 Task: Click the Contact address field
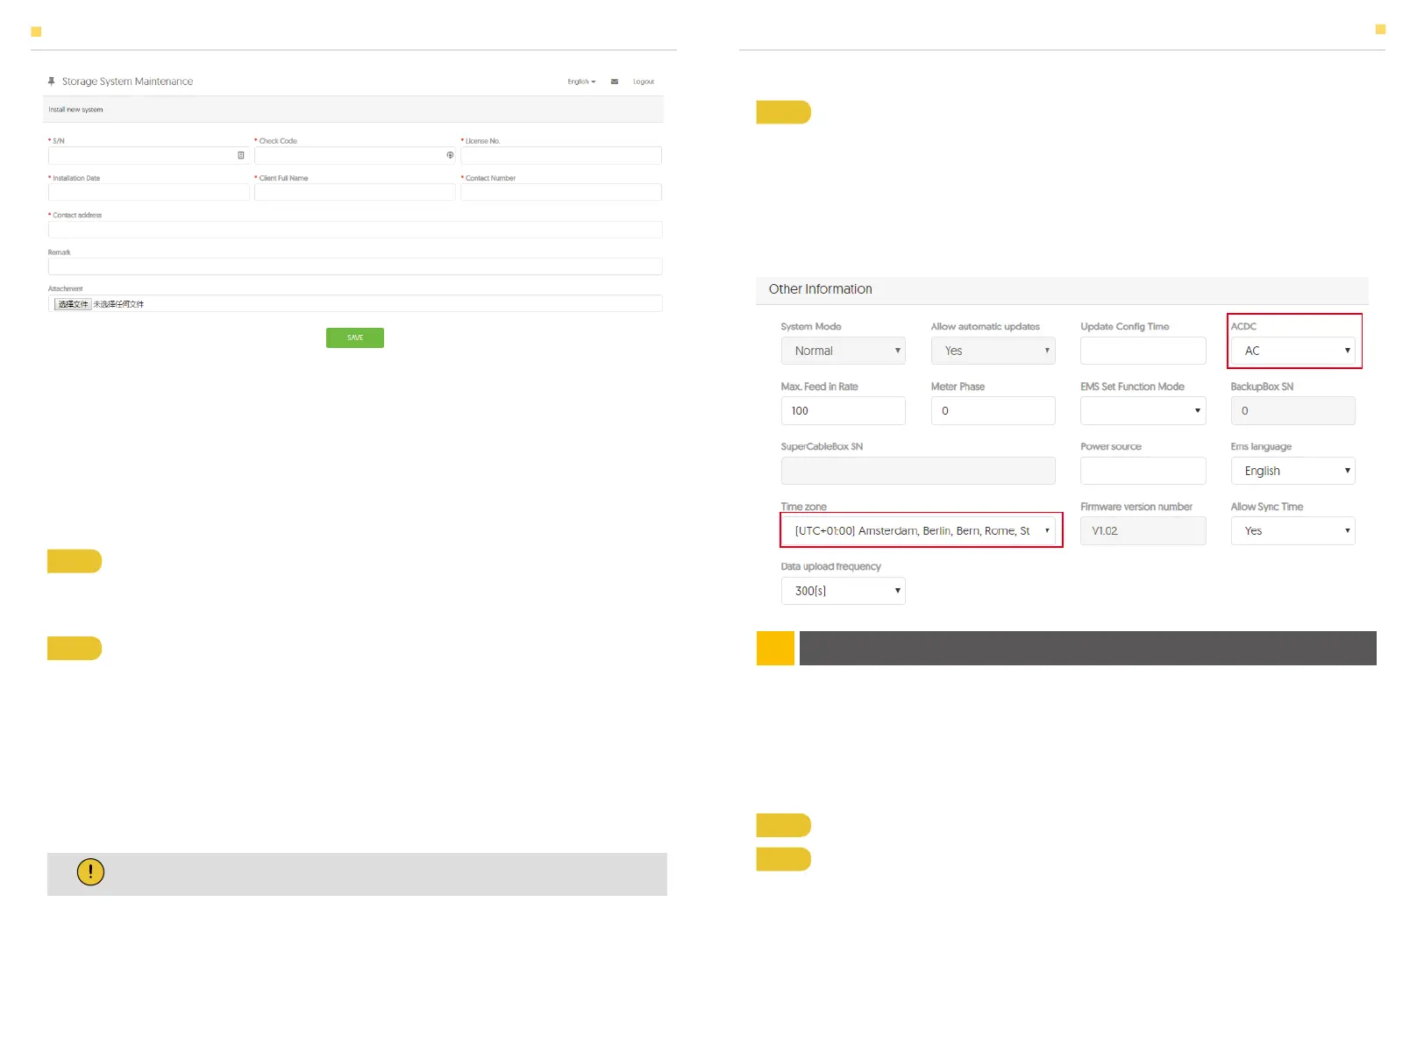[355, 230]
